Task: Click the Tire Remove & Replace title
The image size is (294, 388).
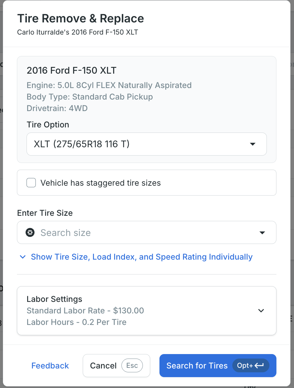Action: tap(81, 18)
